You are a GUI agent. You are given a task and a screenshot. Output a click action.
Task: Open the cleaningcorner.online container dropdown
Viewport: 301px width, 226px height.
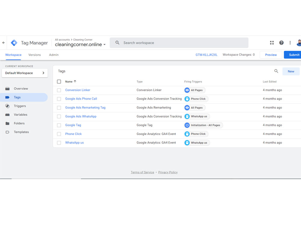(x=80, y=44)
